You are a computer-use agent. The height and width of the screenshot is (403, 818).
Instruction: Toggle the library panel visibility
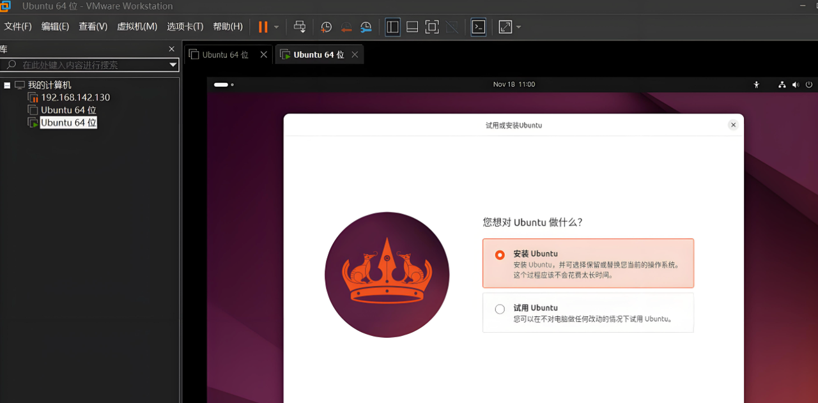[x=392, y=27]
